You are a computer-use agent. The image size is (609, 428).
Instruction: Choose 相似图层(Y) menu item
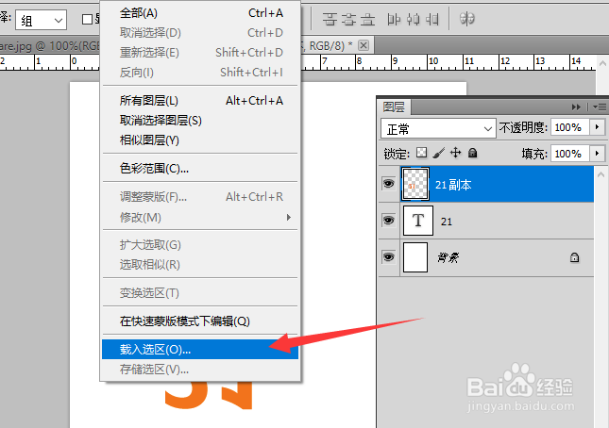(x=200, y=140)
